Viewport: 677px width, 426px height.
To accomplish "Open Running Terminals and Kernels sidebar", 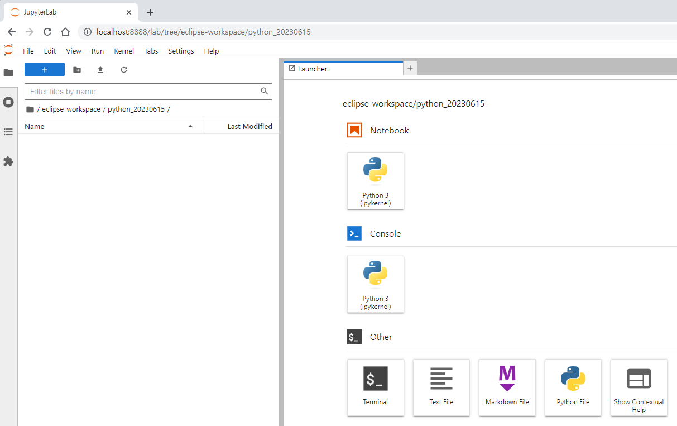I will click(x=8, y=102).
